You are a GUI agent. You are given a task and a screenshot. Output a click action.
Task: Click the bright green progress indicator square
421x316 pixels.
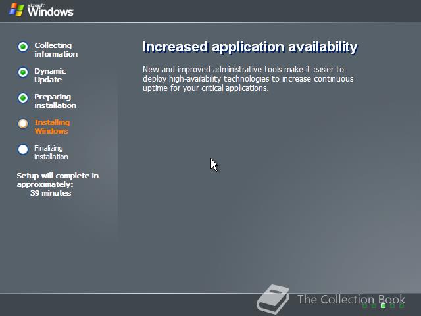click(x=383, y=305)
